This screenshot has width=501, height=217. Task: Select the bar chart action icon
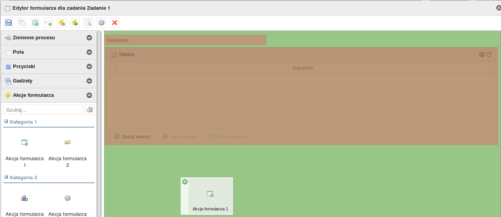(x=25, y=198)
